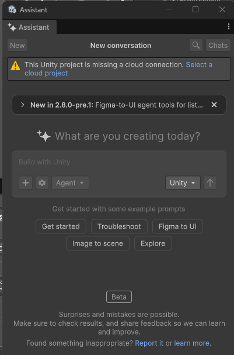Click the plus attach context icon
Viewport: 234px width, 355px height.
click(26, 182)
